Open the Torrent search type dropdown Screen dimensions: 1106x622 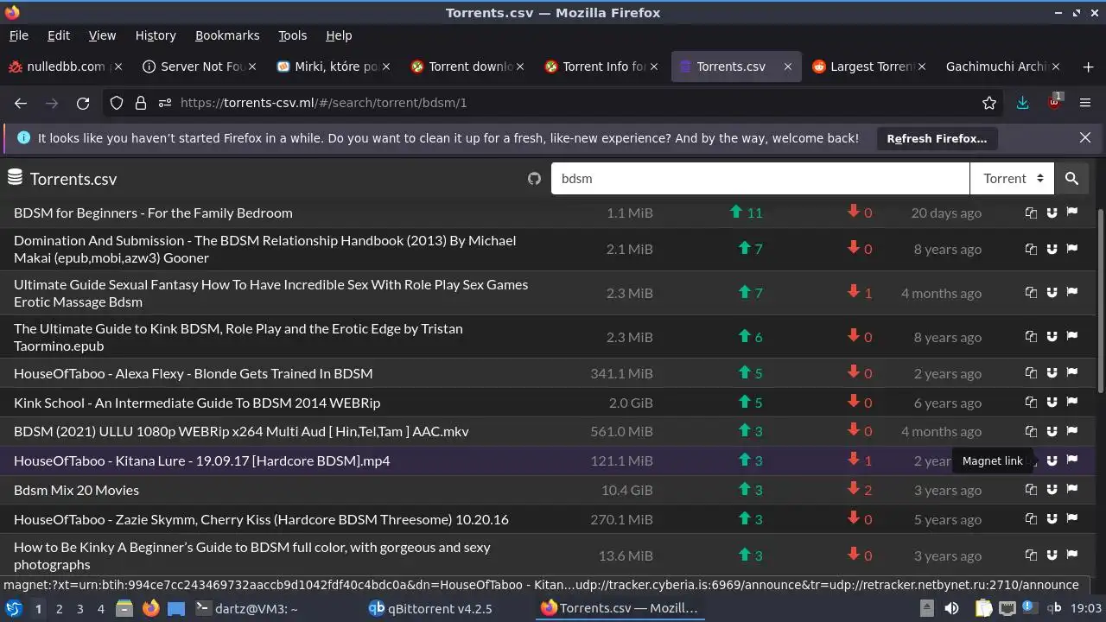click(1012, 179)
